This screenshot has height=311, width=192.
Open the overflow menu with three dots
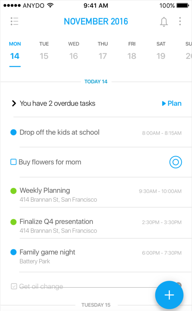pos(180,22)
